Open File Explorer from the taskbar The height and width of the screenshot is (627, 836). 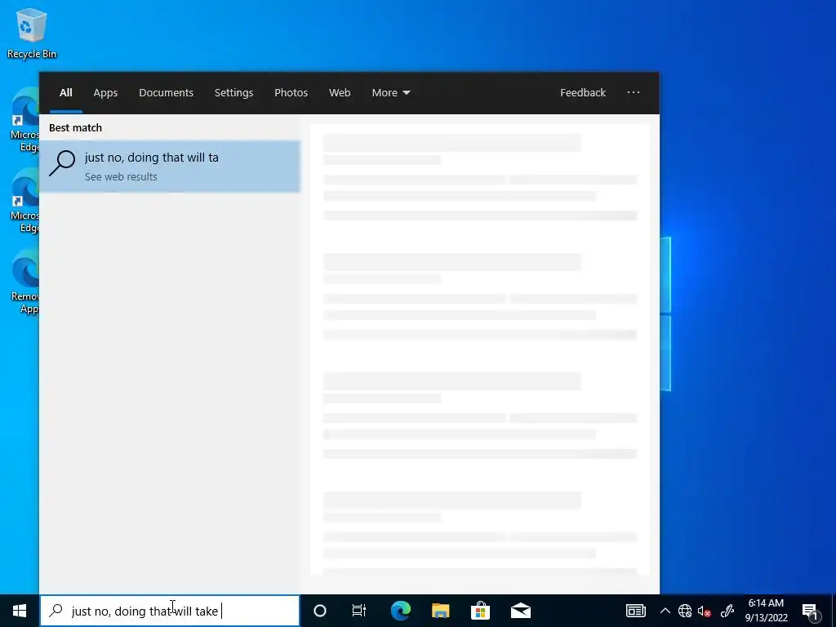[x=440, y=611]
